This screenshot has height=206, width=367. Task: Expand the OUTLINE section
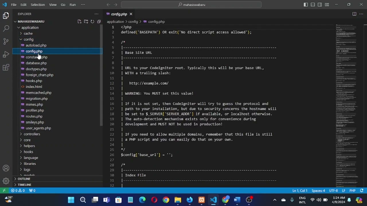click(x=24, y=179)
